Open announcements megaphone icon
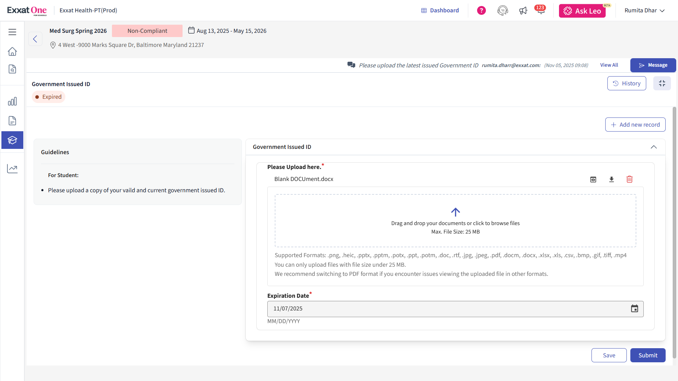The height and width of the screenshot is (381, 678). pyautogui.click(x=523, y=11)
